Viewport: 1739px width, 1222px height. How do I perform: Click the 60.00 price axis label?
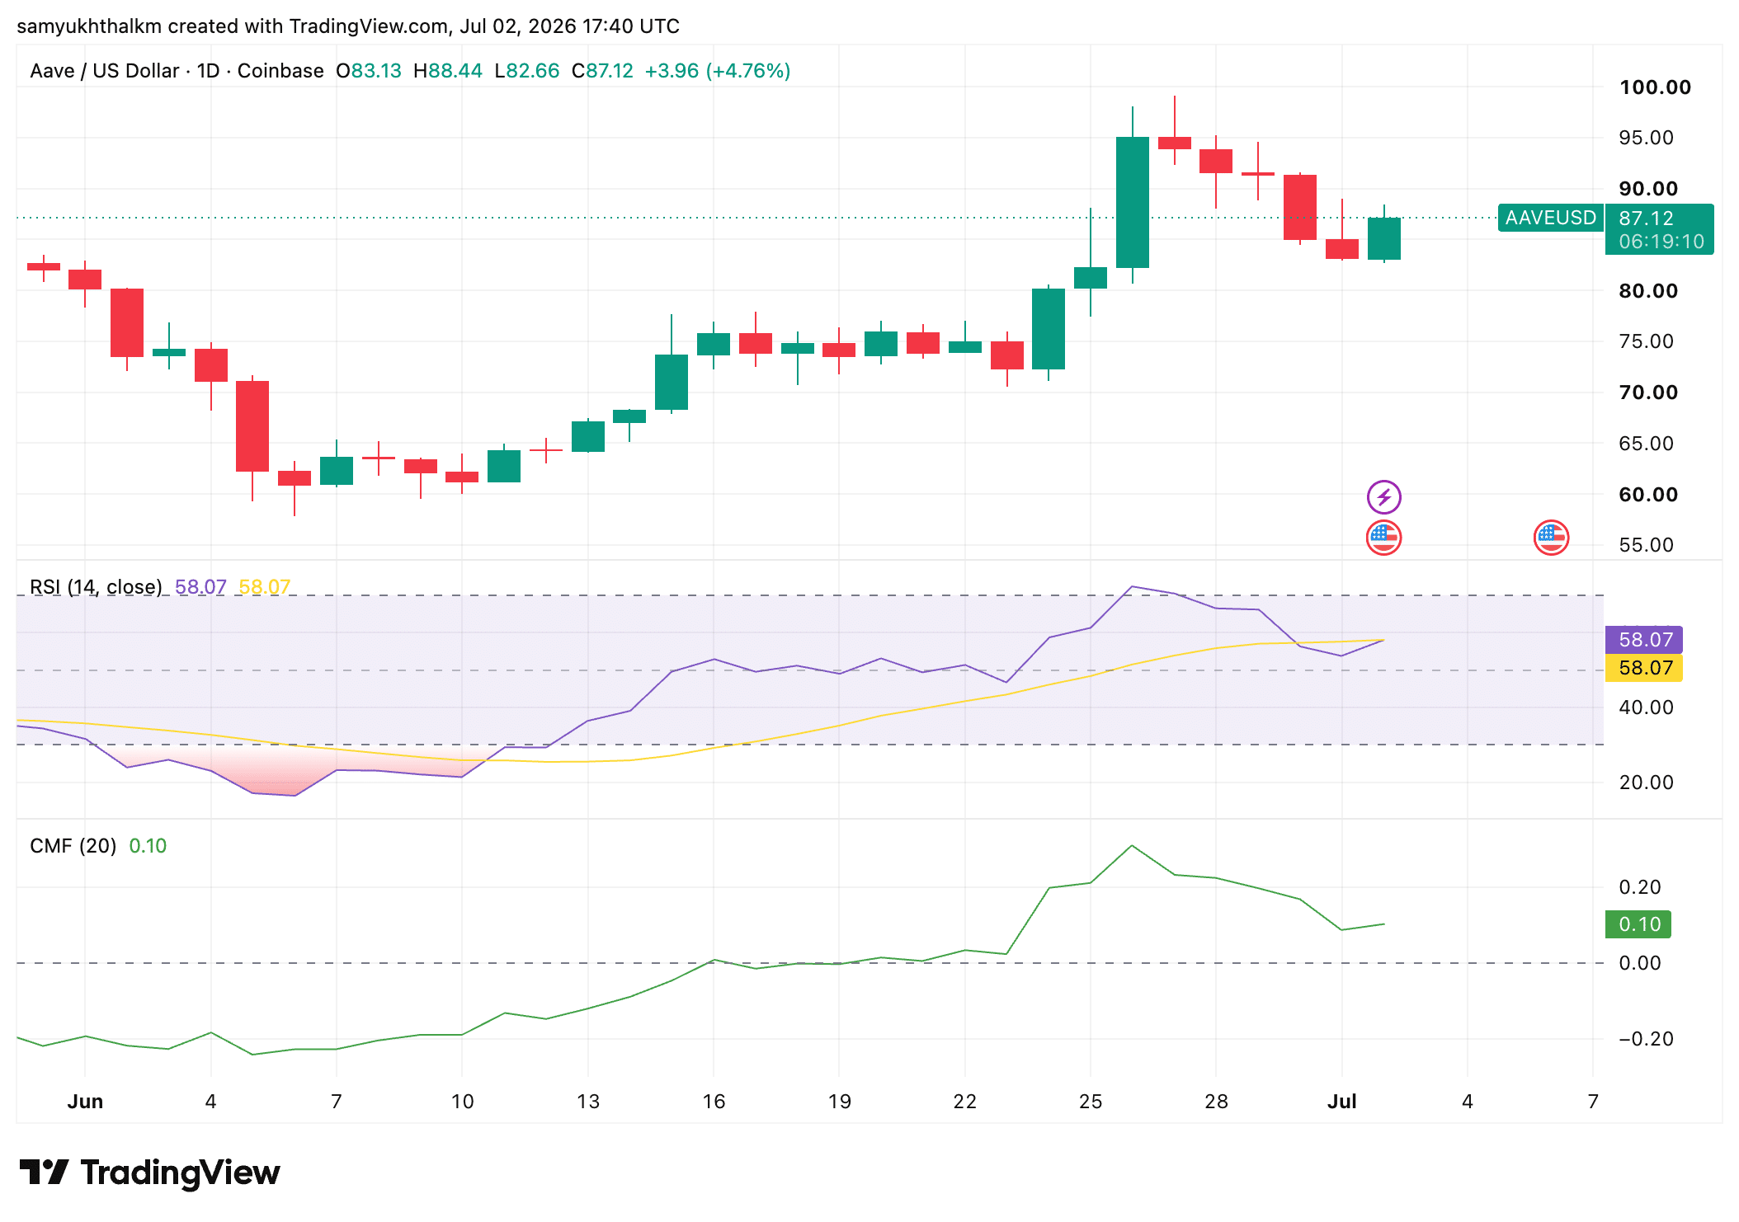(x=1647, y=495)
